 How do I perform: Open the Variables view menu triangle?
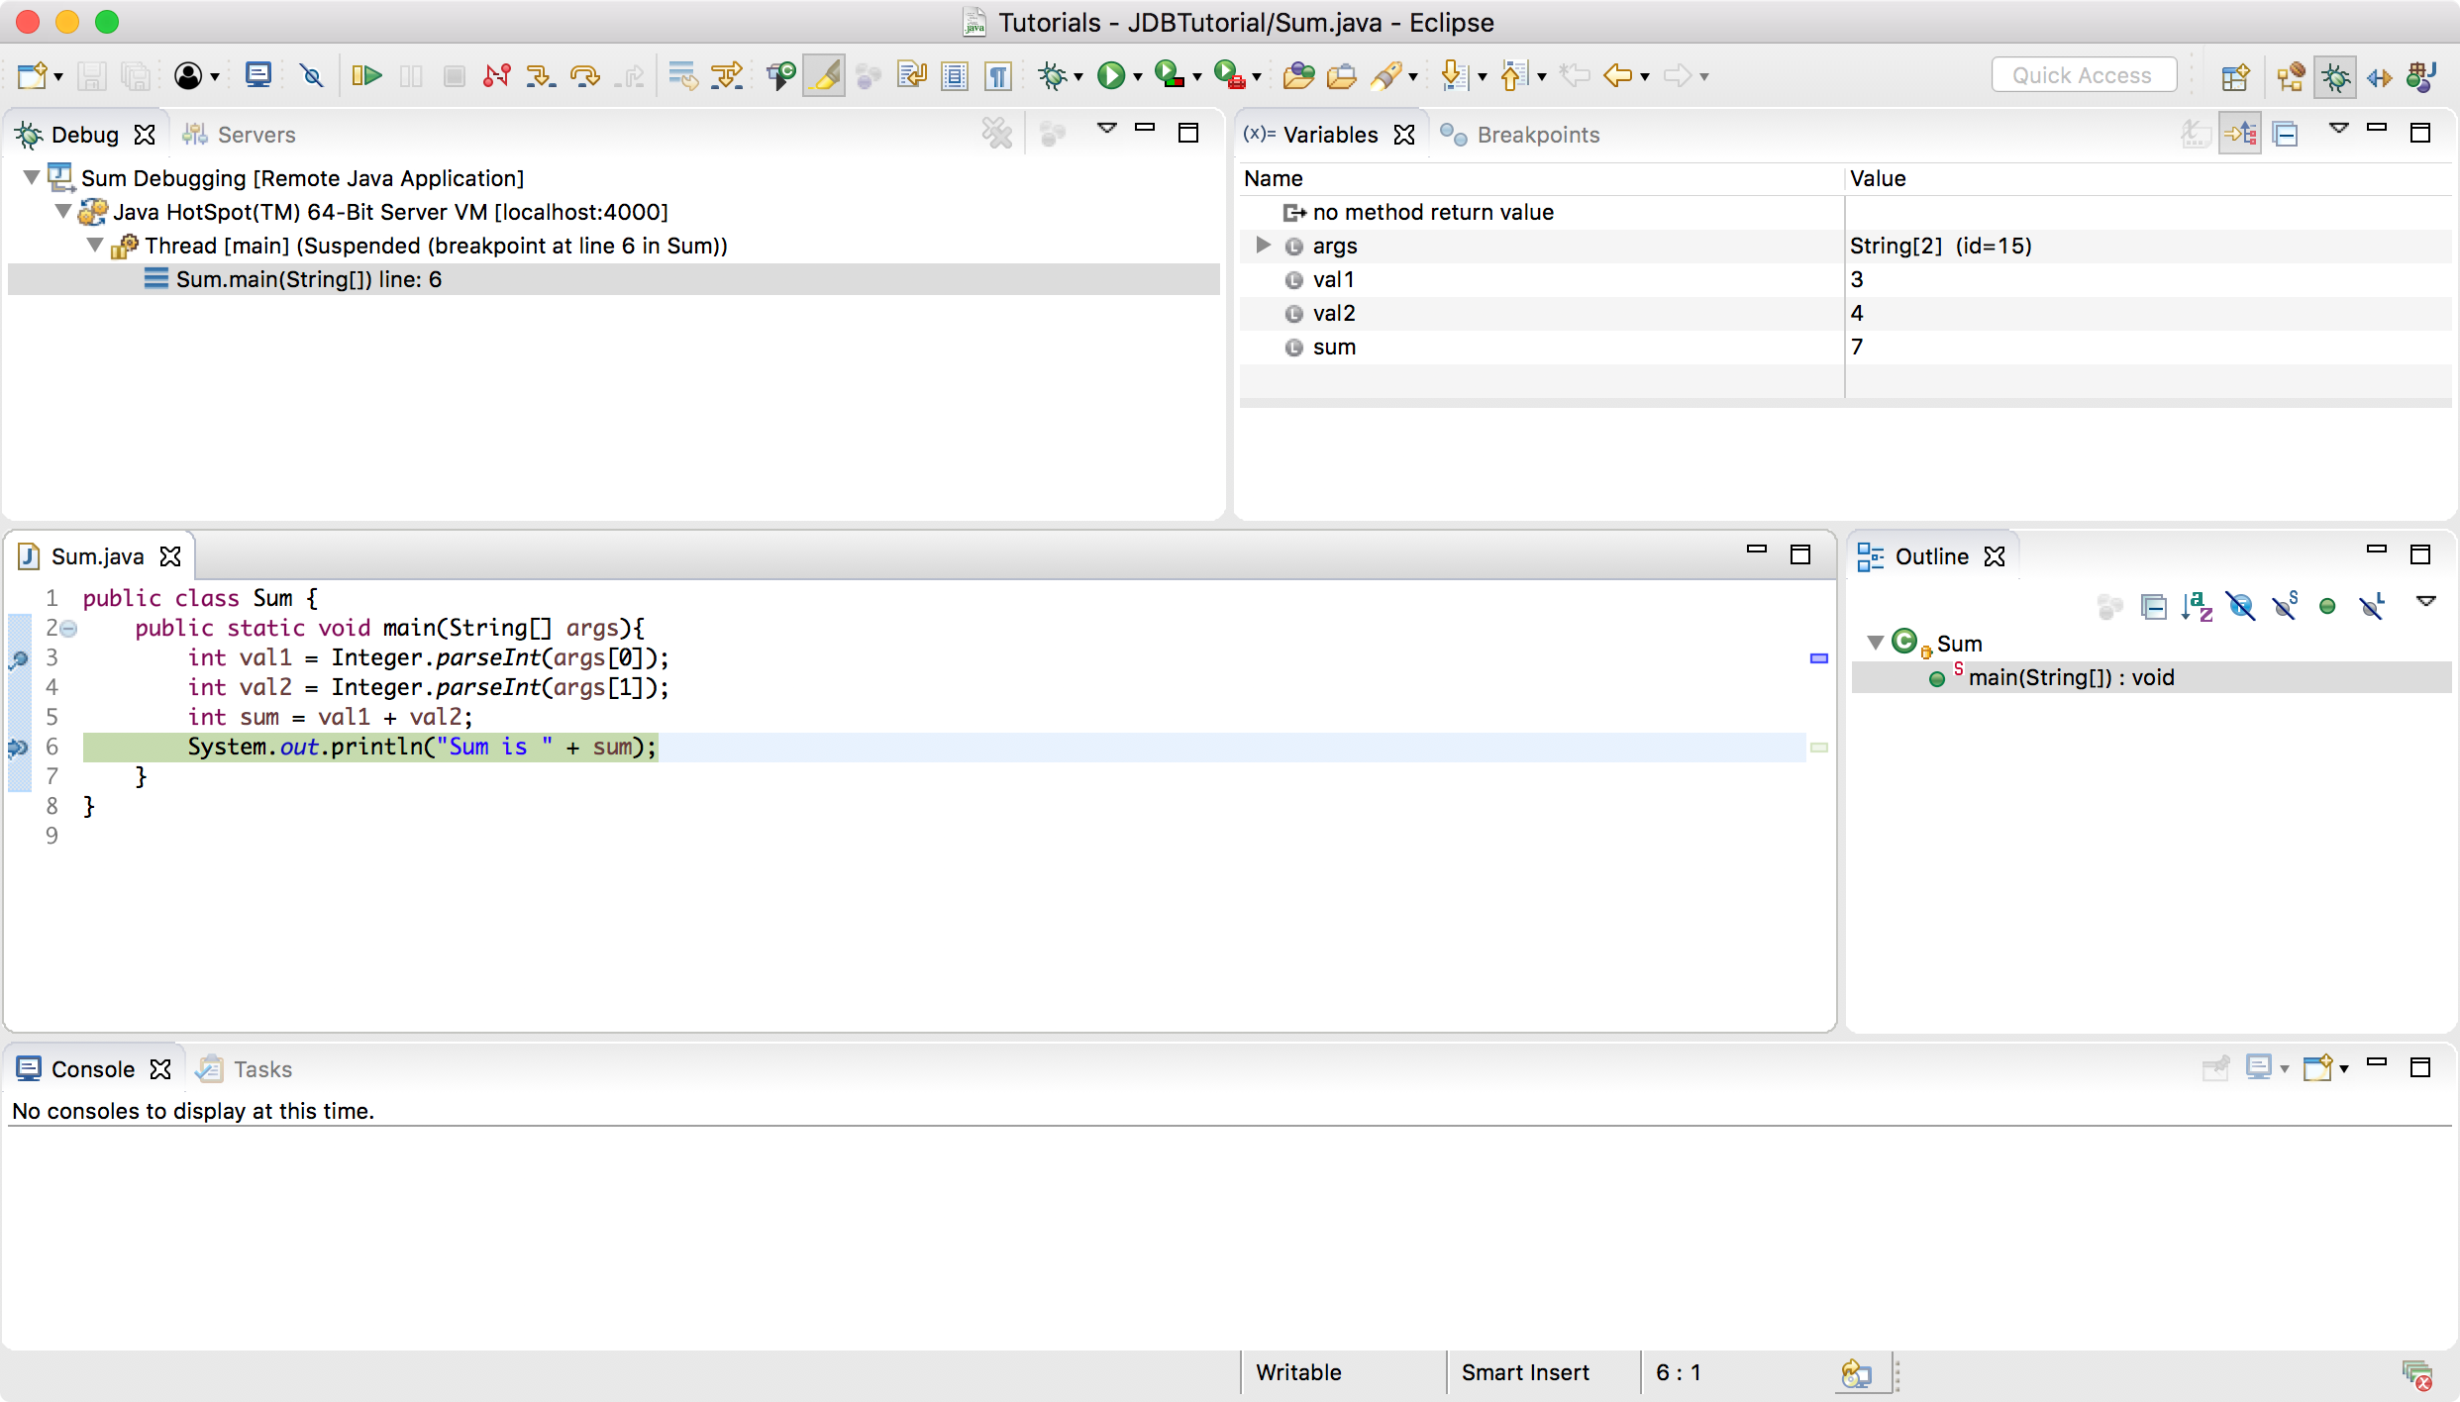point(2338,129)
